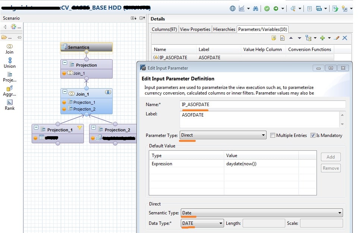
Task: Select the Union node tool
Action: point(10,63)
